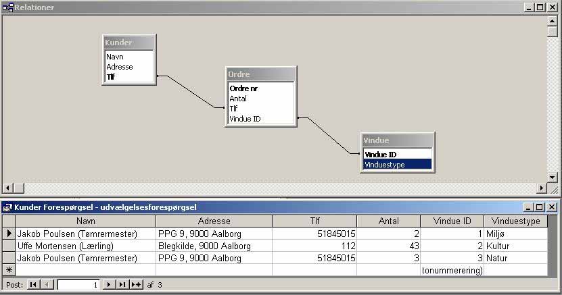Click the Kunder table title bar

tap(128, 43)
